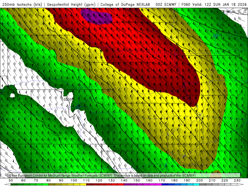This screenshot has width=248, height=186.
Task: Click the "130" color scale label
Action: click(x=112, y=180)
